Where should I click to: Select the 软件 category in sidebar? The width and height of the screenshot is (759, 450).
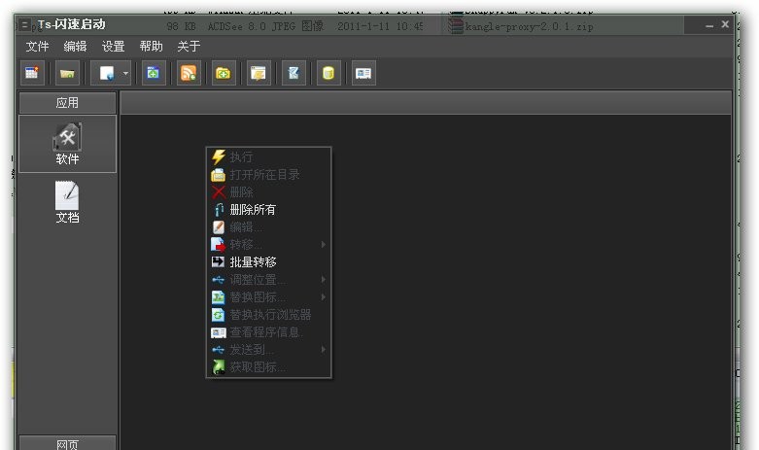pos(67,144)
